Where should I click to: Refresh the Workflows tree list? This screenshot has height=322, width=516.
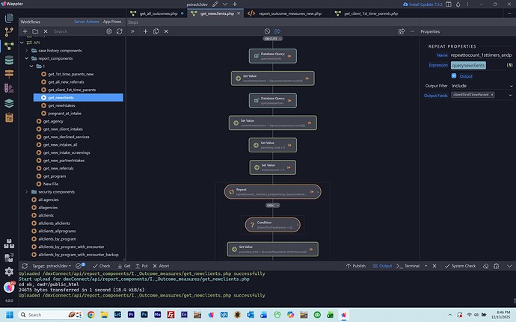(x=119, y=31)
